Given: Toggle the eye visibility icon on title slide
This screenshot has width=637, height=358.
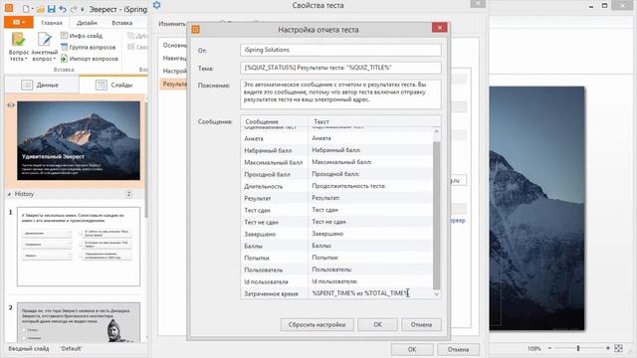Looking at the screenshot, I should [11, 105].
